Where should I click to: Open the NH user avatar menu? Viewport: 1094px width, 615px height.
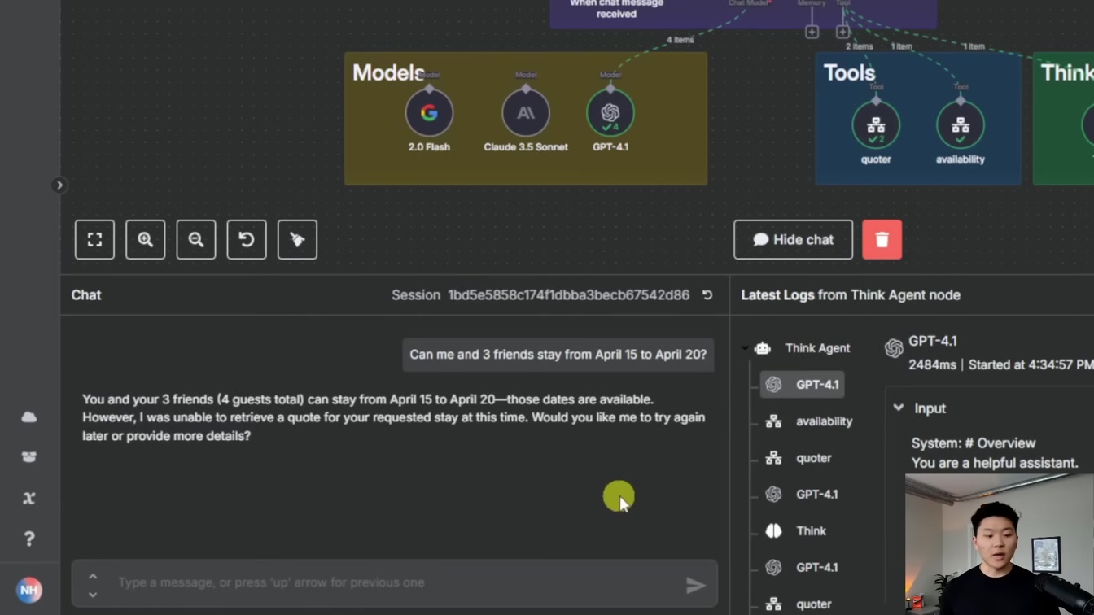pyautogui.click(x=29, y=590)
